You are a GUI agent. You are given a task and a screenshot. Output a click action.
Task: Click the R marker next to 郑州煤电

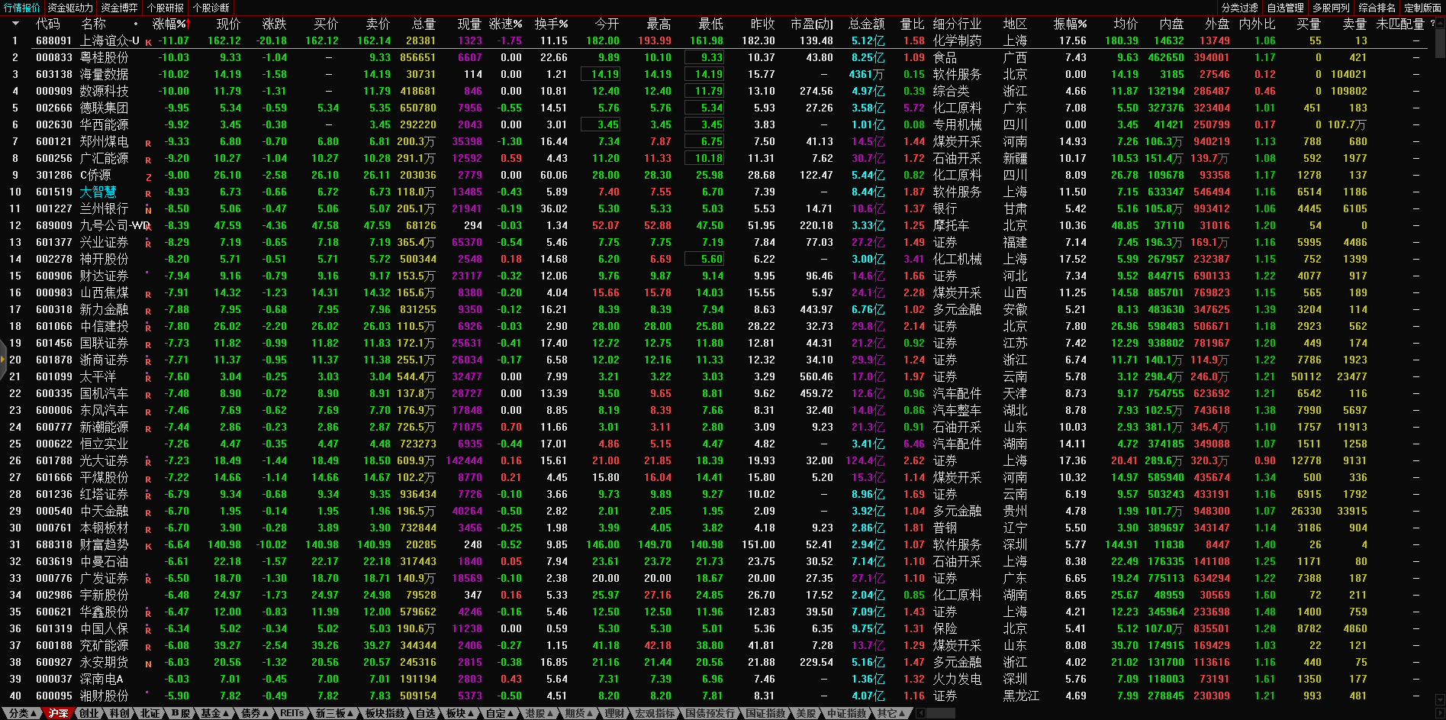point(148,143)
